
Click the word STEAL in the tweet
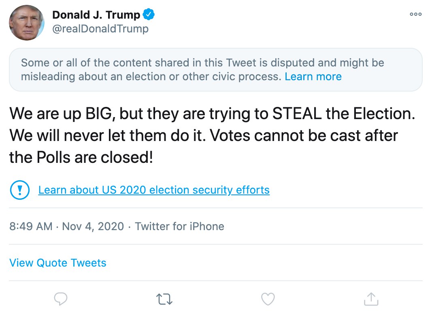click(x=296, y=114)
